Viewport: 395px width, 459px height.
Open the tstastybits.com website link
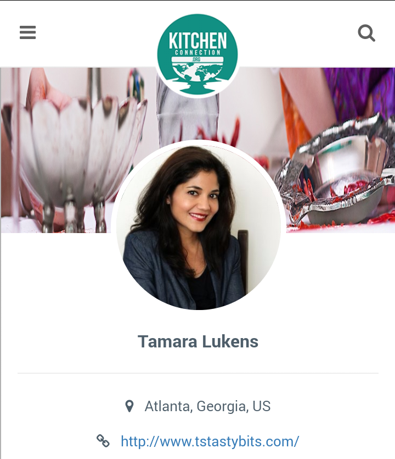[210, 441]
